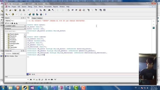Click the Open file folder icon

pyautogui.click(x=10, y=10)
